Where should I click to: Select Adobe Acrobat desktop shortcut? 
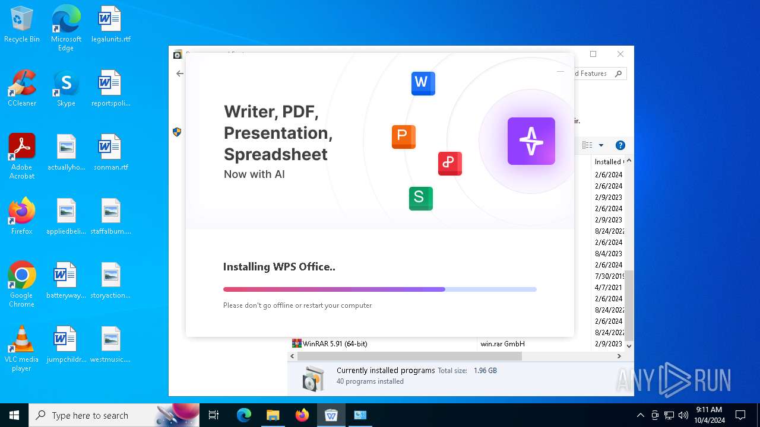(x=22, y=157)
